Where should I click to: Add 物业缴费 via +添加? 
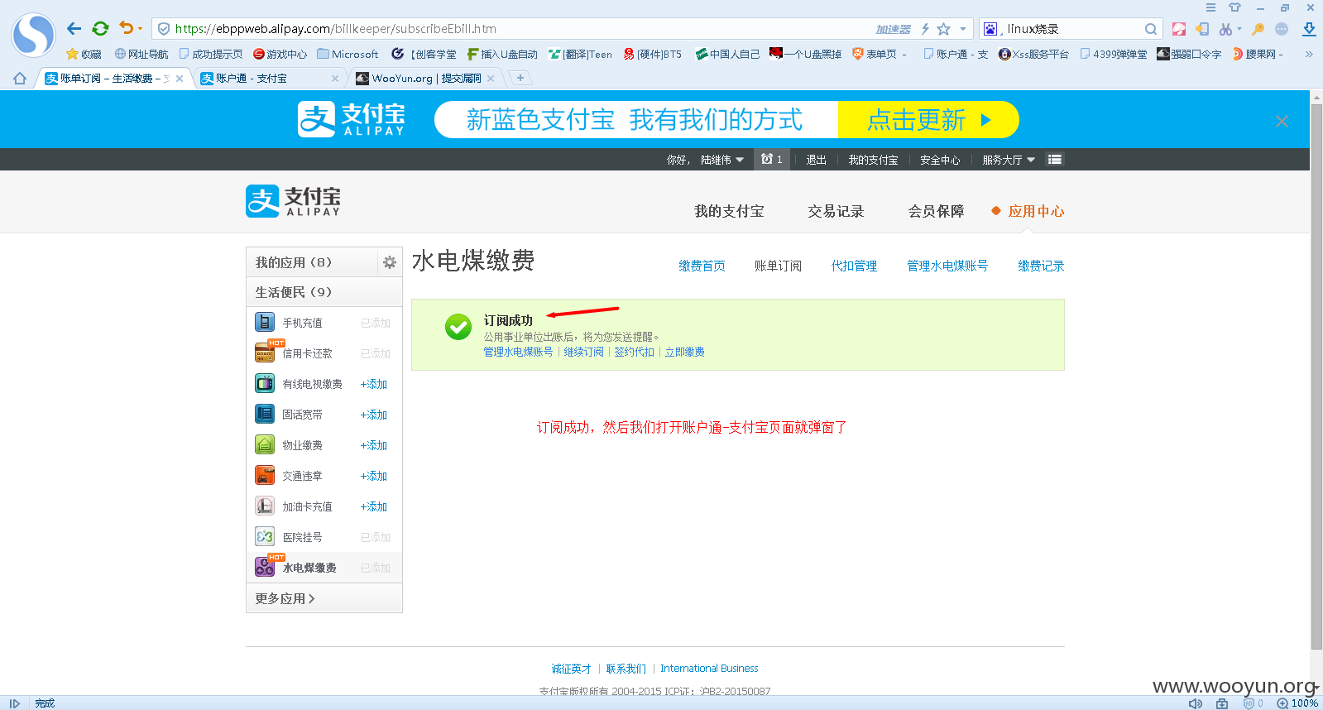[x=374, y=445]
